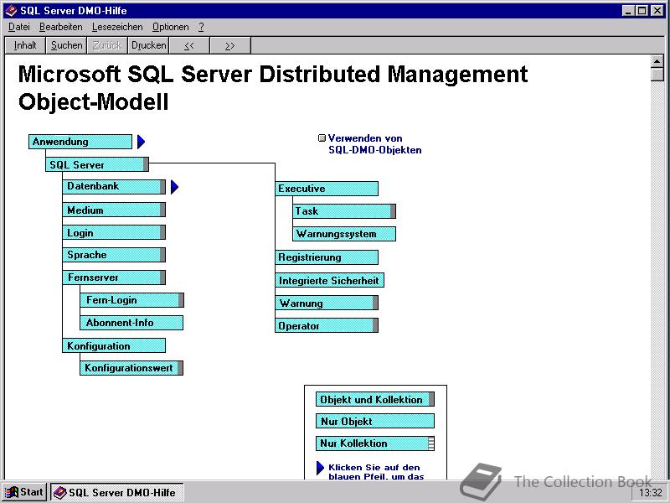Image resolution: width=670 pixels, height=503 pixels.
Task: Click the Suchen toolbar button
Action: pyautogui.click(x=67, y=45)
